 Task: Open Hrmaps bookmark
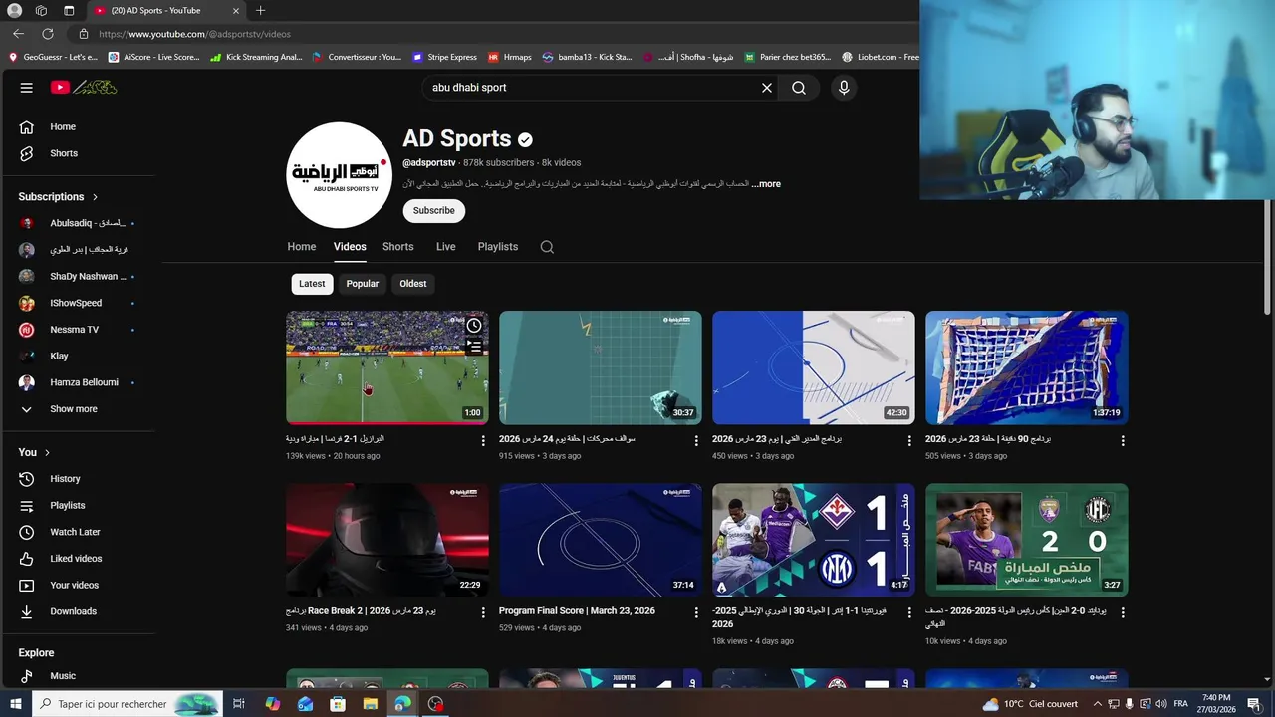pyautogui.click(x=510, y=57)
